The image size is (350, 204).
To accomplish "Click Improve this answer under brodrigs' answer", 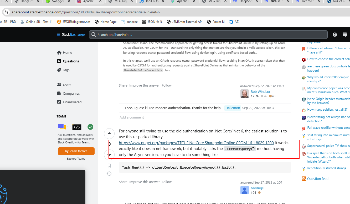I will 145,182.
